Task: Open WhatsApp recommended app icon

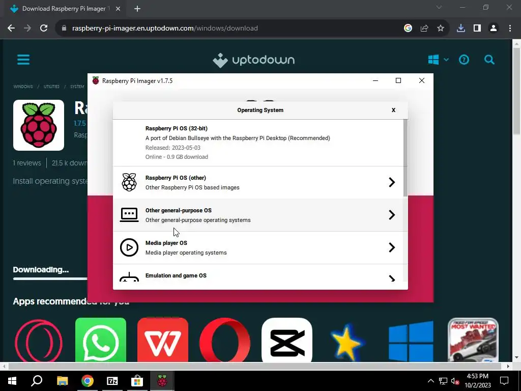Action: click(101, 340)
